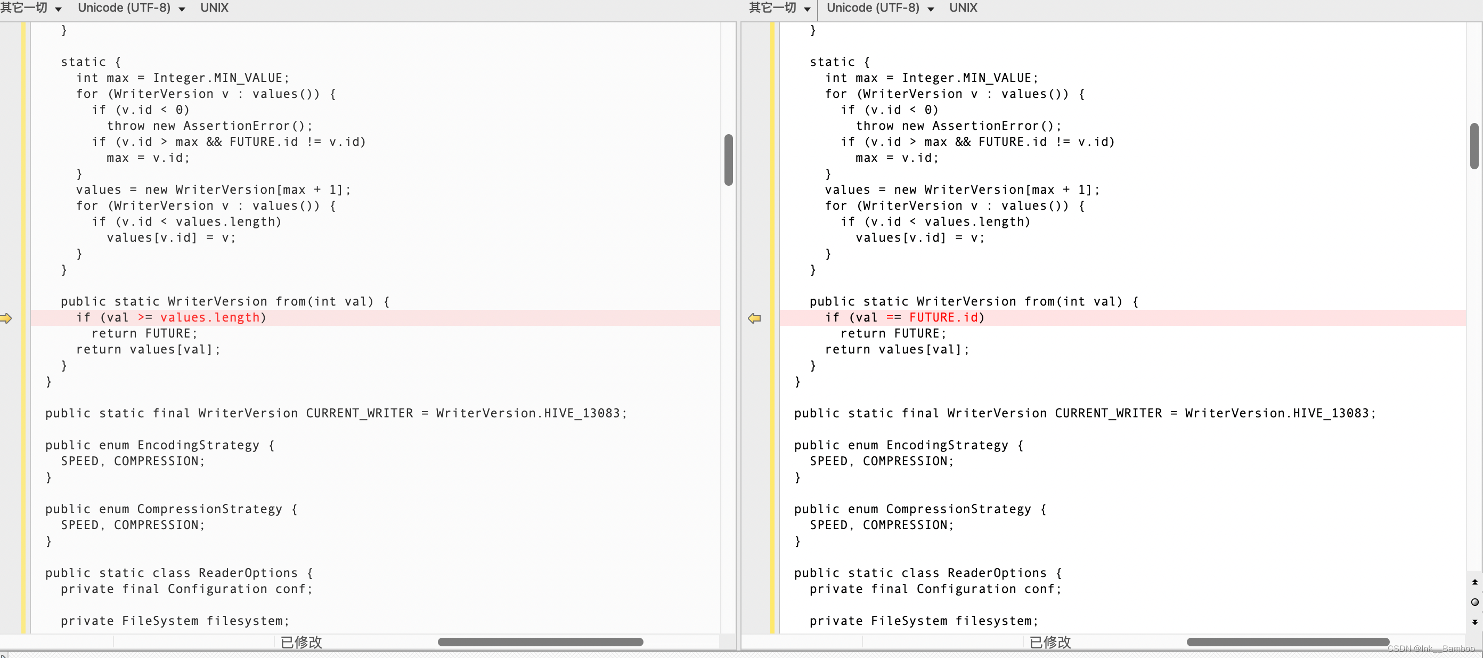This screenshot has height=658, width=1483.
Task: Click right 'private final Configuration conf;' line
Action: coord(935,589)
